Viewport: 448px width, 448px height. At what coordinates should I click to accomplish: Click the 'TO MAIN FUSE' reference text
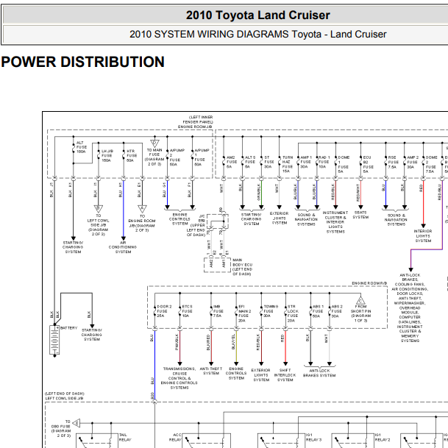154,157
